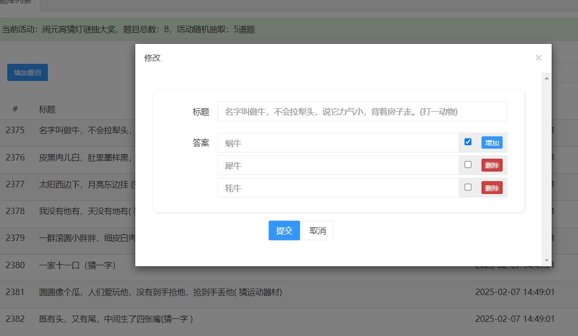Click the 标题 column header

(47, 109)
